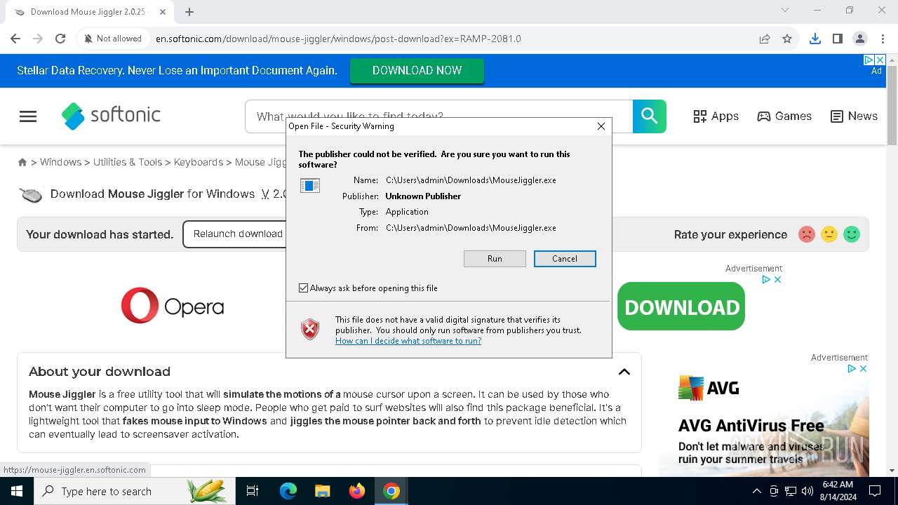Click the Not allowed site info chip
The width and height of the screenshot is (898, 505).
pyautogui.click(x=112, y=39)
